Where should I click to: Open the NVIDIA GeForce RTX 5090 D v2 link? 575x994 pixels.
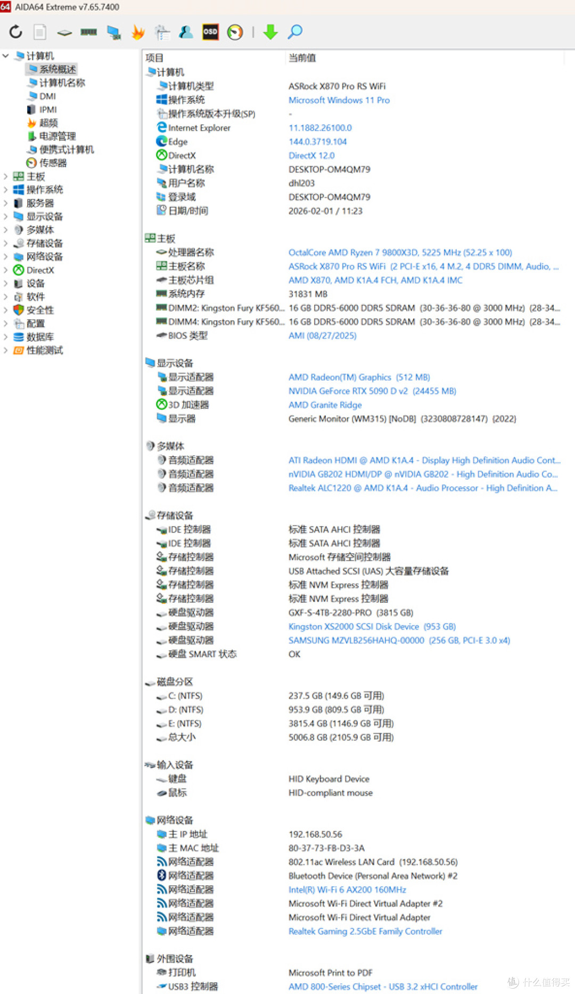click(372, 391)
